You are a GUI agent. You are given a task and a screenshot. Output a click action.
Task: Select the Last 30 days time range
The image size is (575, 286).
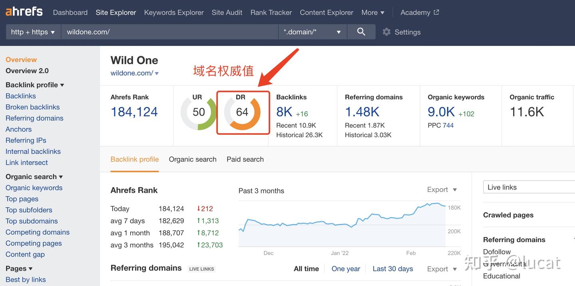(x=393, y=269)
